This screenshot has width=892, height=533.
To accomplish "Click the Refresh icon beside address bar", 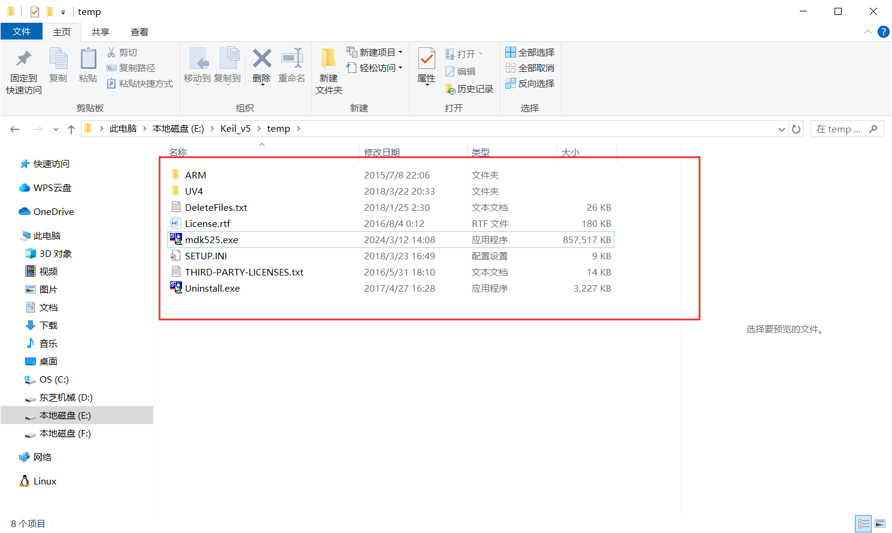I will (x=796, y=129).
